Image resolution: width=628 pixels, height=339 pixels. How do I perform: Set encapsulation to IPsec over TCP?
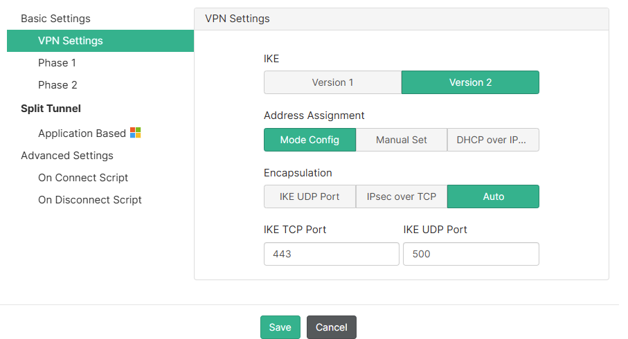tap(402, 196)
